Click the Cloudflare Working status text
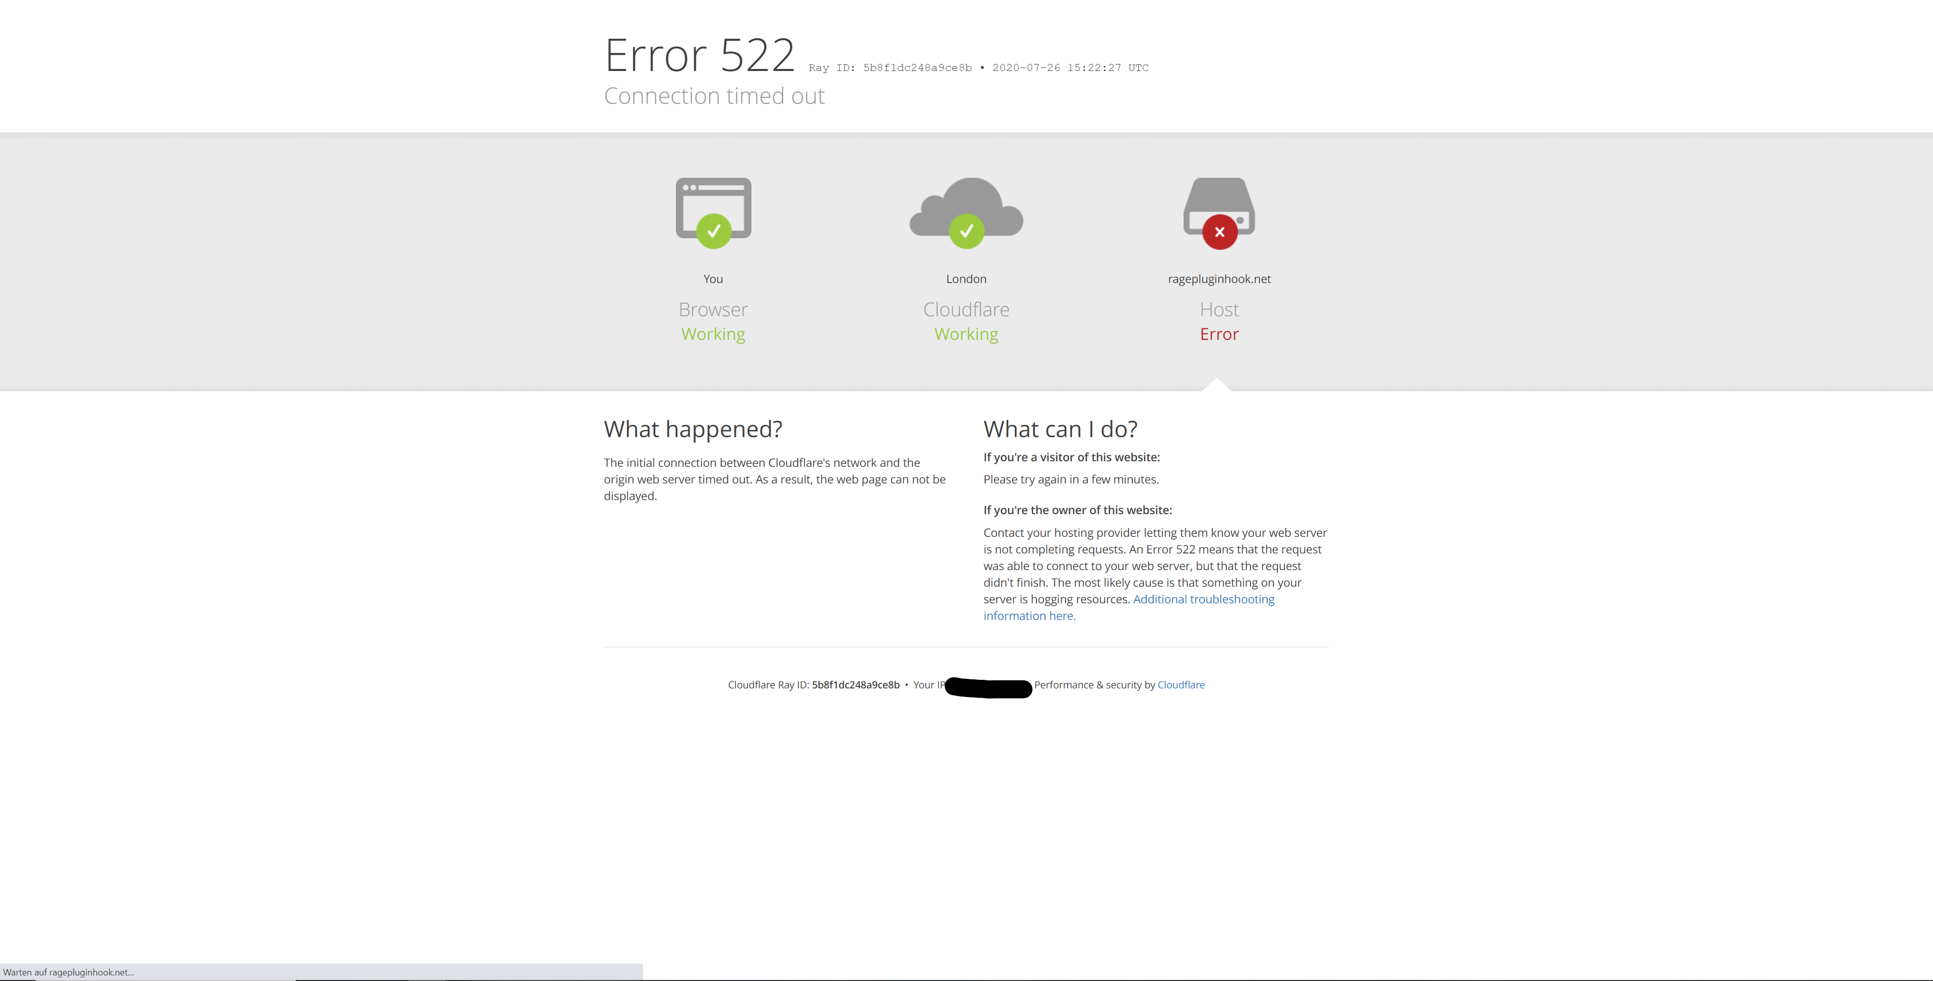Screen dimensions: 1933x981 (x=966, y=334)
